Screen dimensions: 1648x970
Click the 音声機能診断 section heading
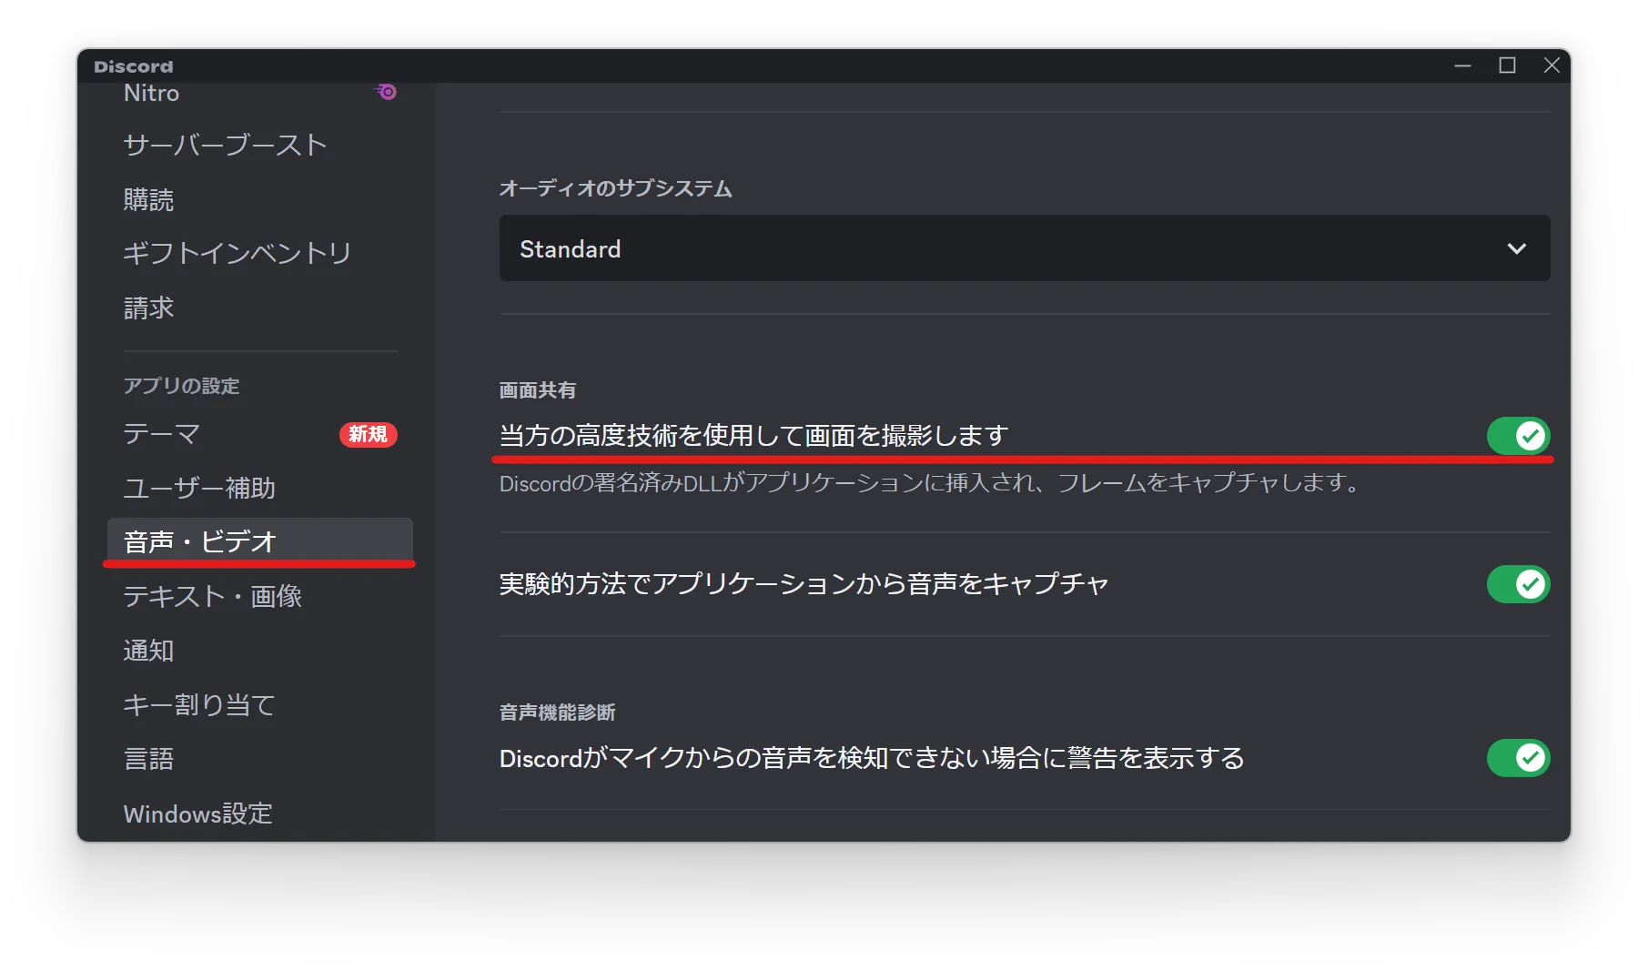[x=557, y=712]
